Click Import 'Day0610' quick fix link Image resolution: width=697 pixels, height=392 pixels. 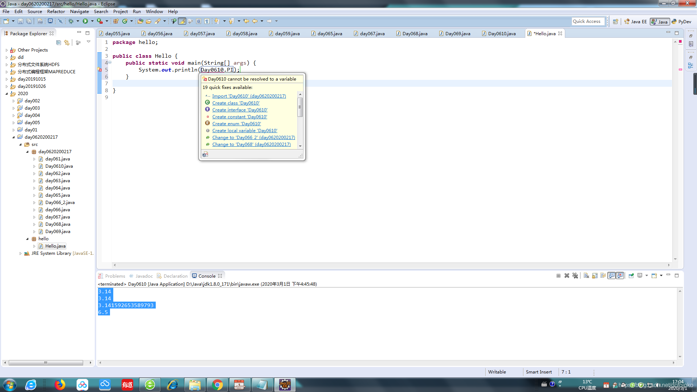(249, 96)
